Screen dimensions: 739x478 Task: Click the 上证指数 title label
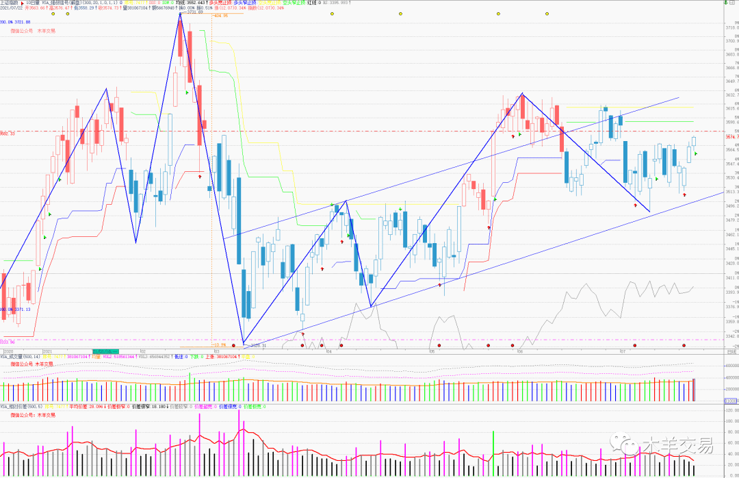pyautogui.click(x=9, y=3)
